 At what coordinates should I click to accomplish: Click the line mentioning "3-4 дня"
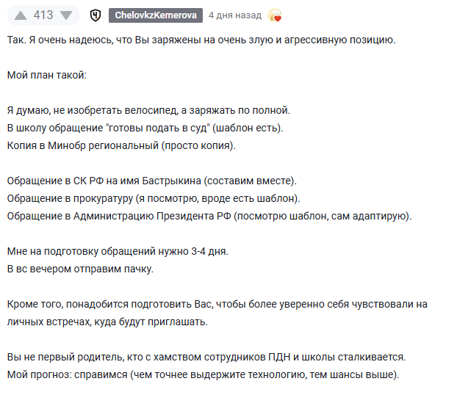118,251
